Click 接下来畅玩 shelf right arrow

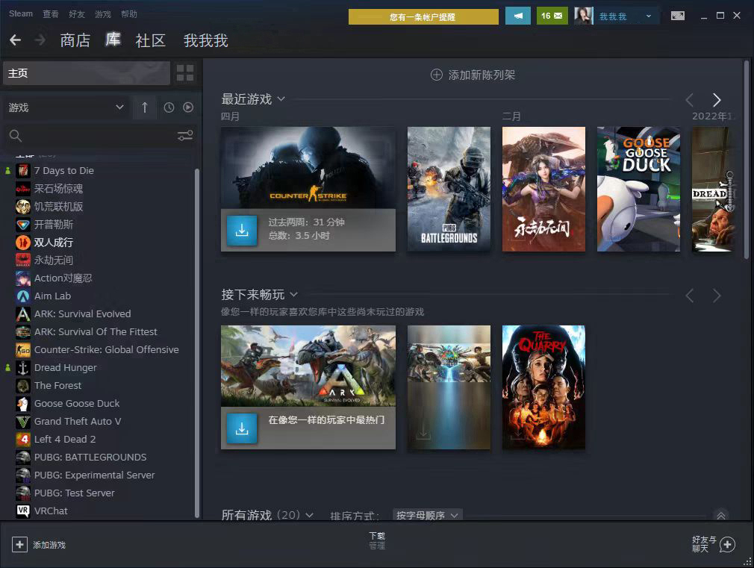[x=717, y=296]
